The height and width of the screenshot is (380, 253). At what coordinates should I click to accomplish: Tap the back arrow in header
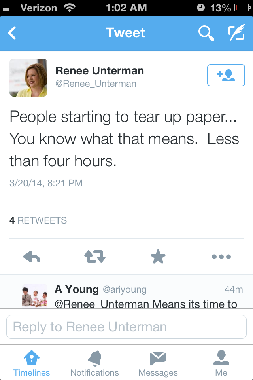pos(12,33)
